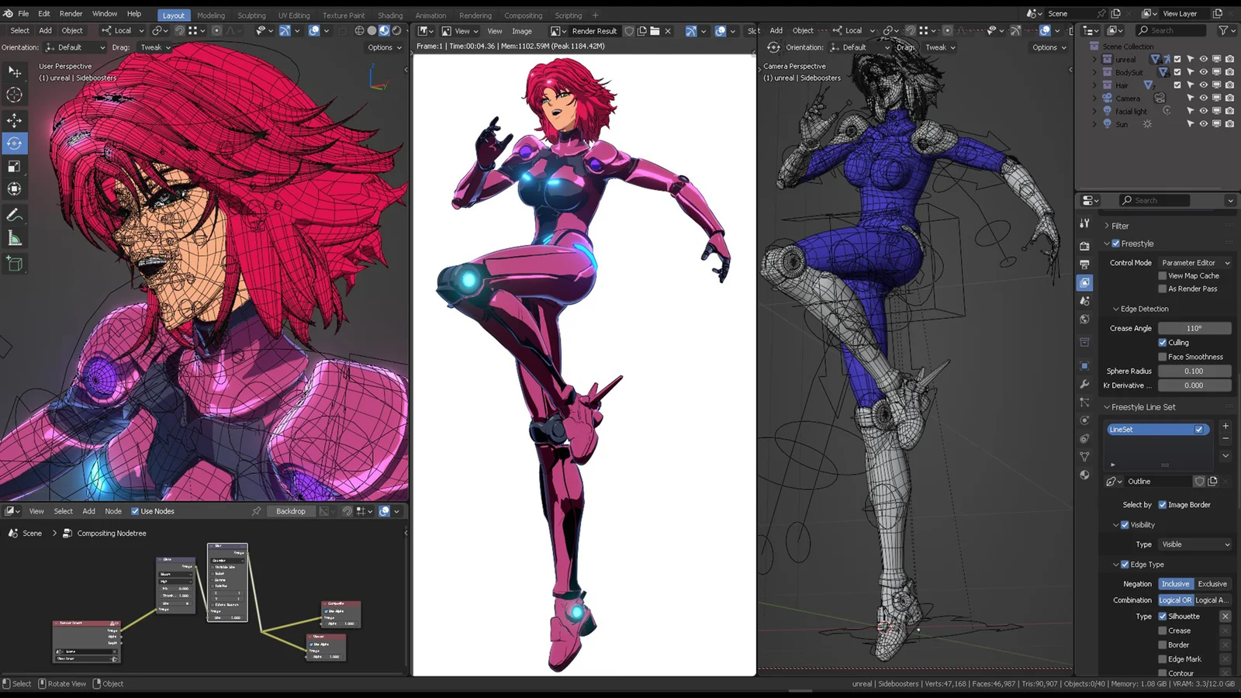
Task: Uncheck the BodySuit collection checkbox
Action: (x=1177, y=71)
